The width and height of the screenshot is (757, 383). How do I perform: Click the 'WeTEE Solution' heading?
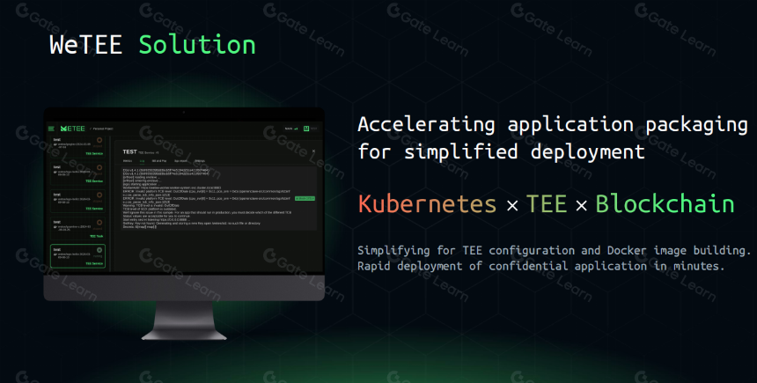152,45
